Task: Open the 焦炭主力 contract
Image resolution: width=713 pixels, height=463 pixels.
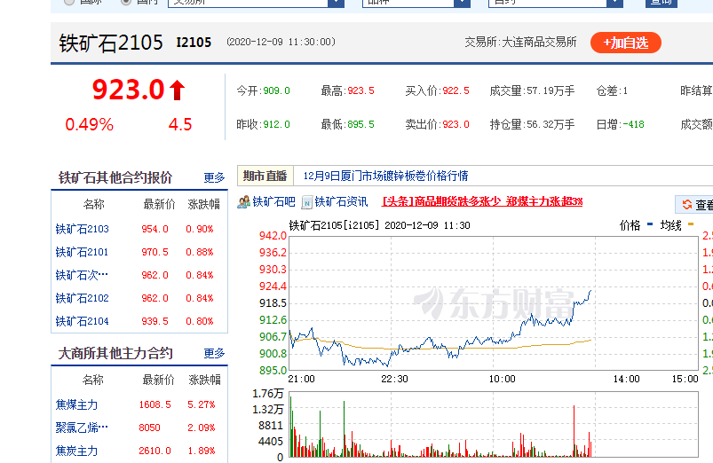Action: (76, 451)
